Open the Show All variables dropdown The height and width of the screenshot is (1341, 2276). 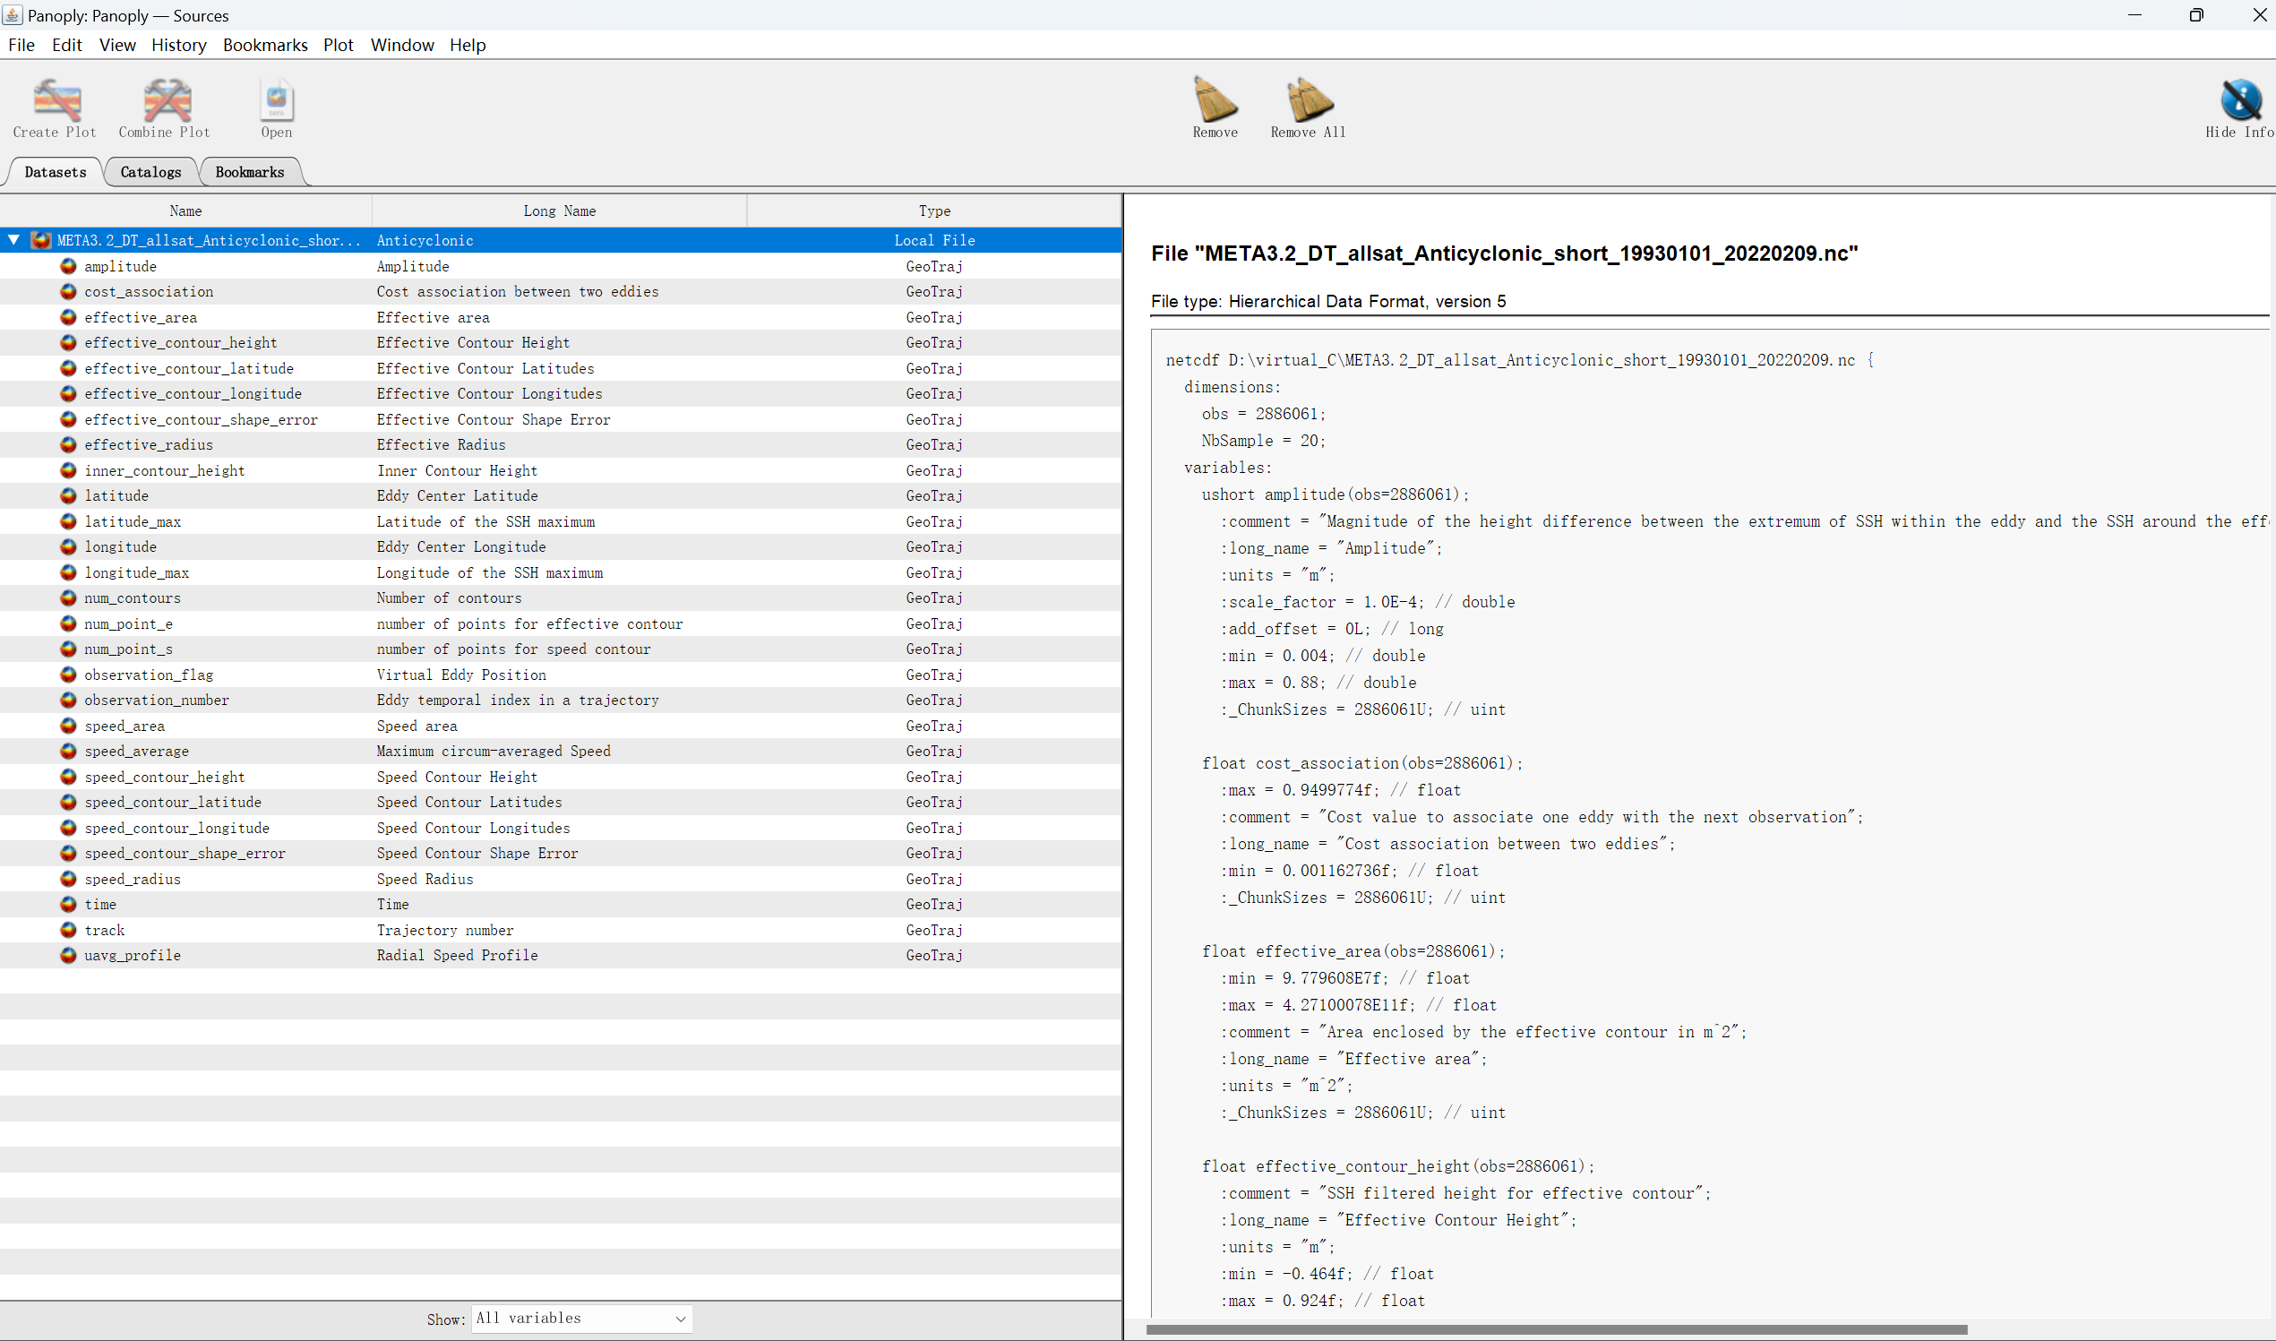point(581,1318)
